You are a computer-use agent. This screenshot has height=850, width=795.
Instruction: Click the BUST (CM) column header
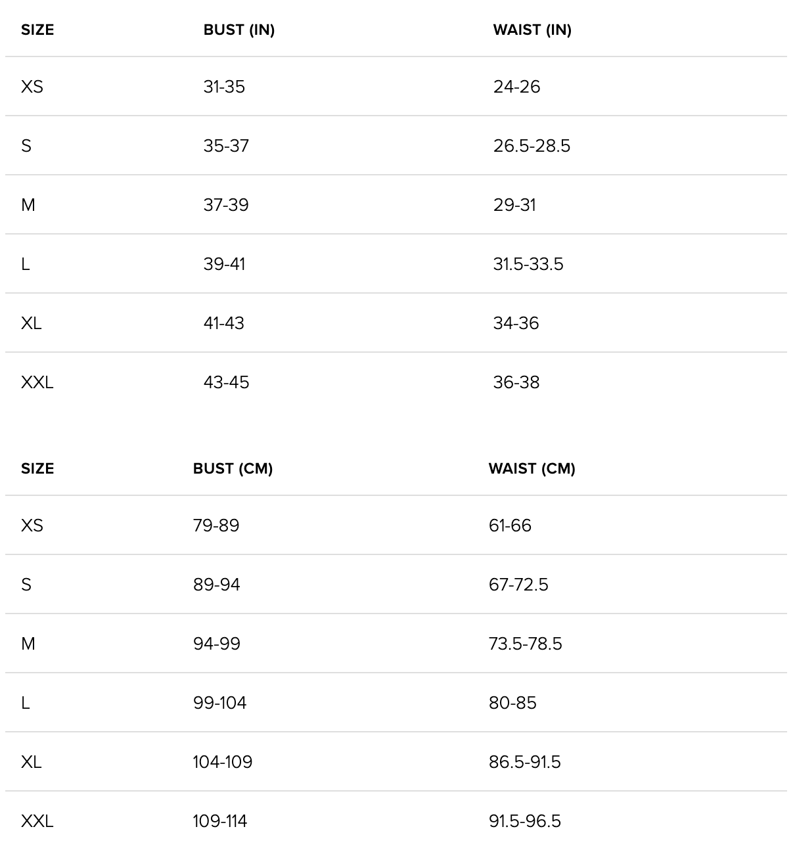point(233,469)
